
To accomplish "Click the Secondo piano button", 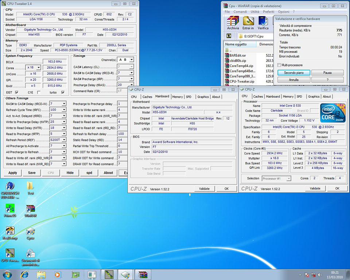I will (x=294, y=73).
